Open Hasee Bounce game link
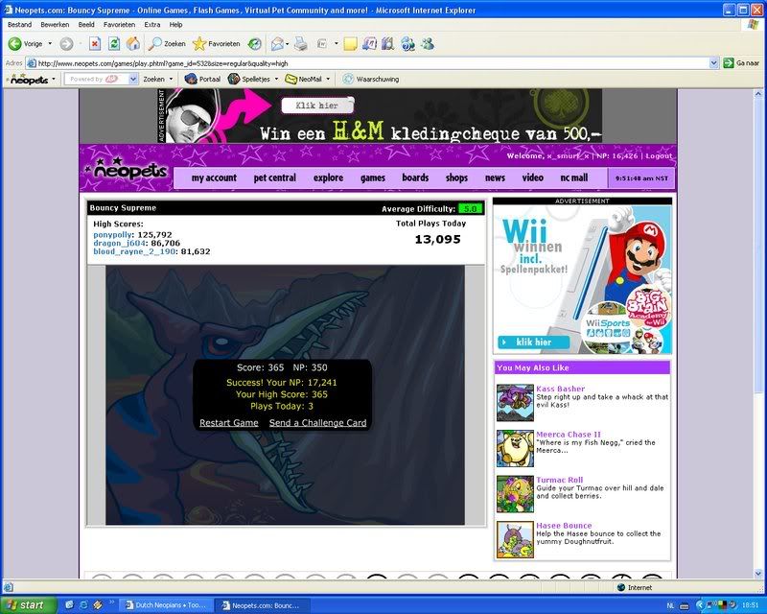 pyautogui.click(x=564, y=526)
